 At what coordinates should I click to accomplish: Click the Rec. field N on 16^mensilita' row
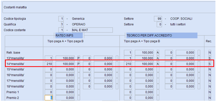click(x=210, y=75)
